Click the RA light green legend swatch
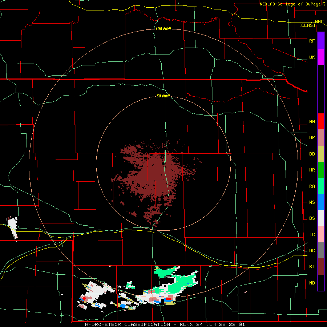 pyautogui.click(x=321, y=186)
